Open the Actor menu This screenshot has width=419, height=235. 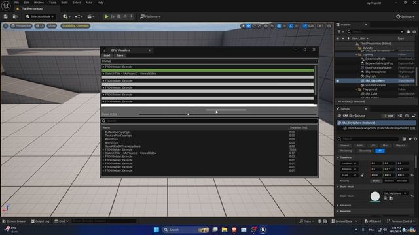(89, 3)
